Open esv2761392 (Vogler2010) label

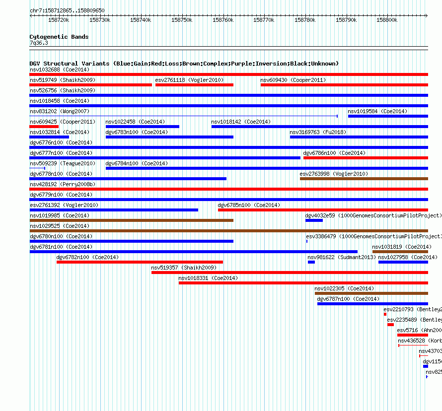[x=64, y=205]
